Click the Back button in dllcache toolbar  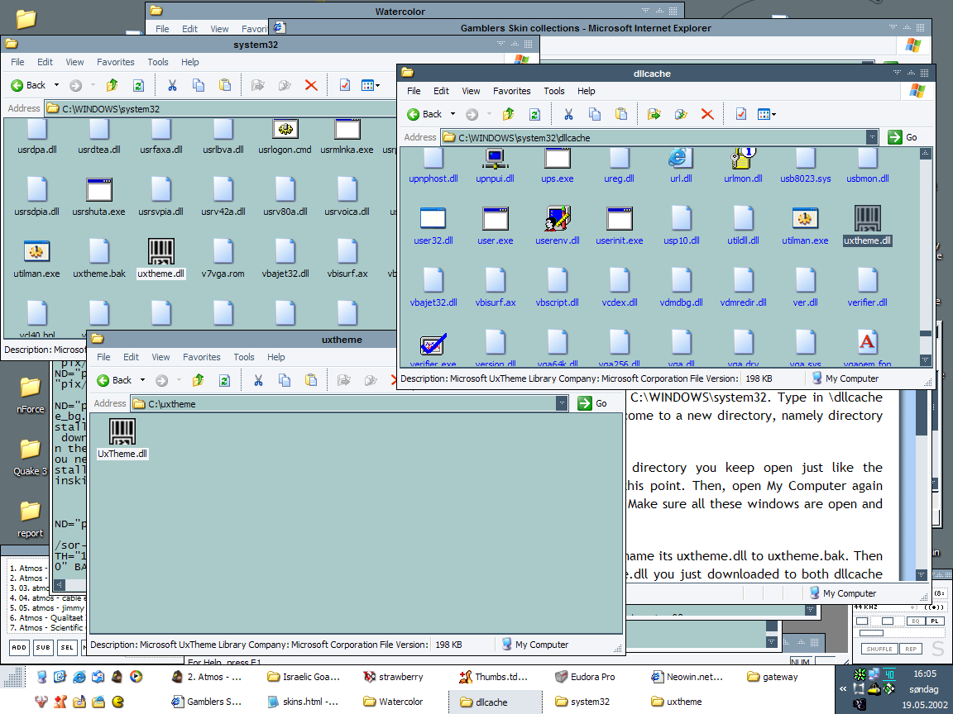tap(425, 114)
